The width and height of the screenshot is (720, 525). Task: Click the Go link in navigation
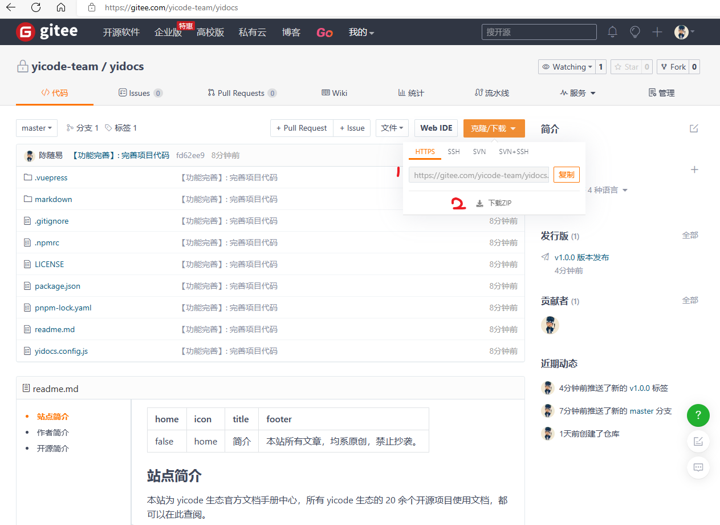click(324, 33)
